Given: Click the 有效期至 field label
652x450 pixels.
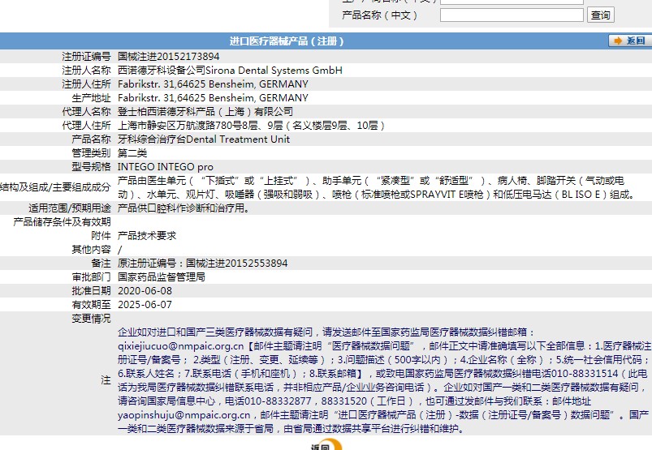Looking at the screenshot, I should click(92, 305).
